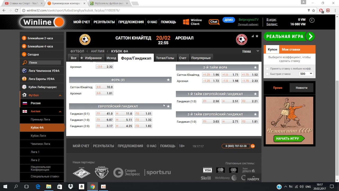Click the round arrow next to balance
339x191 pixels.
click(x=312, y=20)
